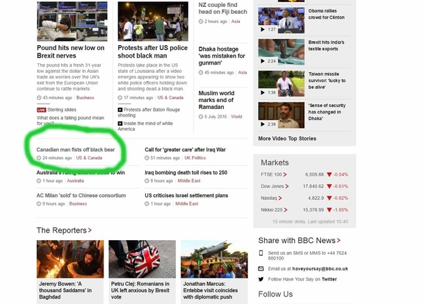Image resolution: width=424 pixels, height=304 pixels.
Task: Open Canadian man fists off black bear story
Action: click(76, 149)
